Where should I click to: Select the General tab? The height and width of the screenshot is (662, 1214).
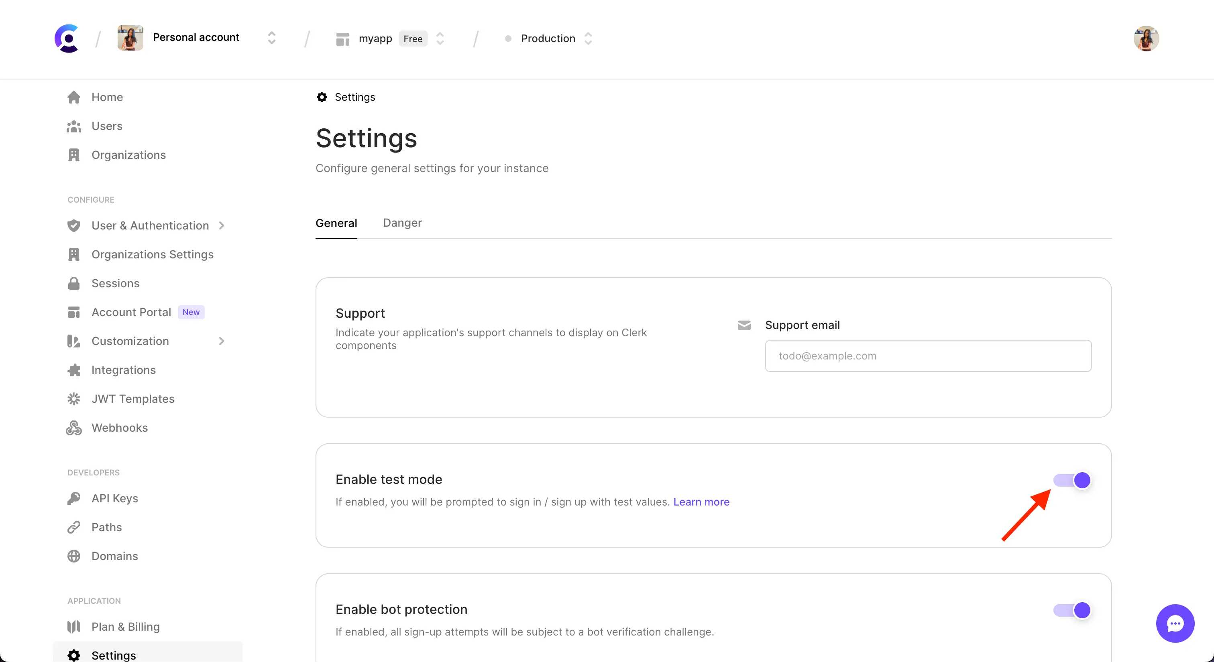(x=336, y=223)
